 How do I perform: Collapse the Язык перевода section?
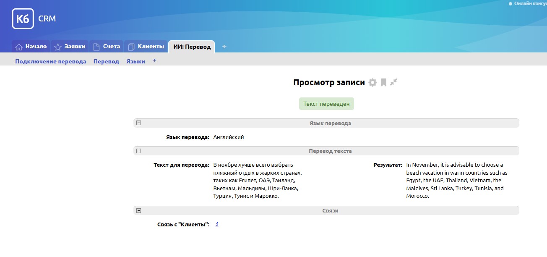139,123
